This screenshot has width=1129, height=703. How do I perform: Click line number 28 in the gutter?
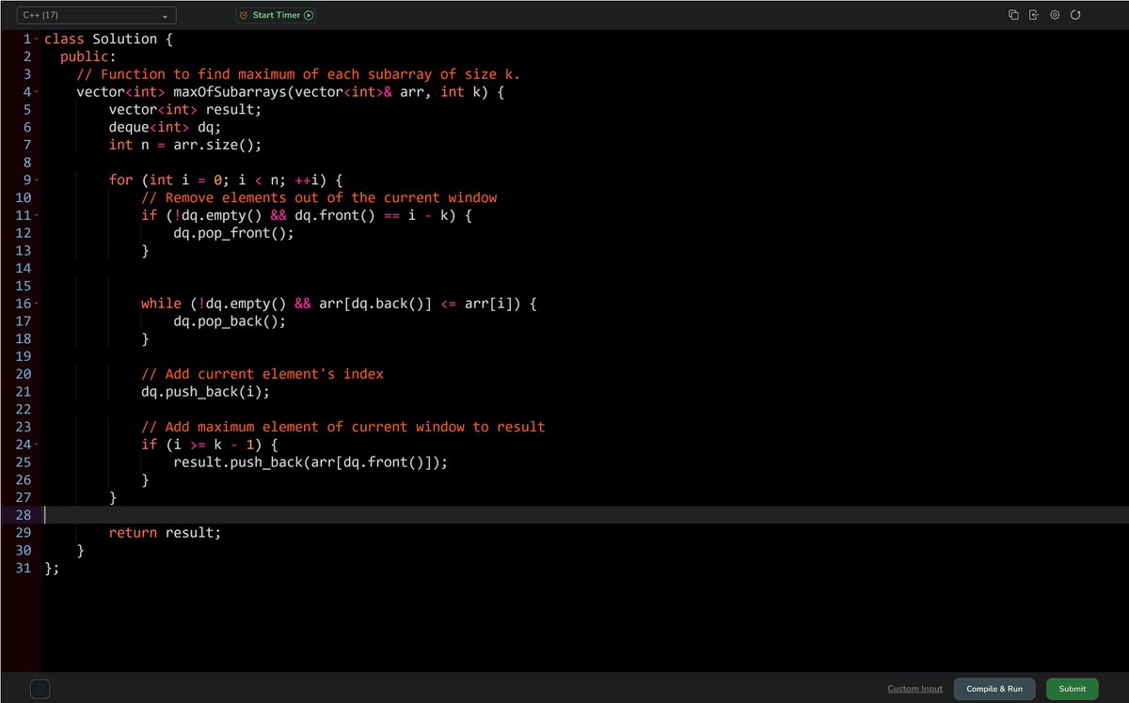[23, 515]
